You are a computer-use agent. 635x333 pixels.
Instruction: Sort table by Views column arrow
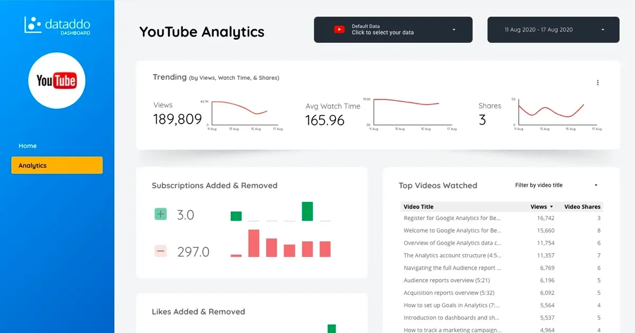pyautogui.click(x=551, y=207)
